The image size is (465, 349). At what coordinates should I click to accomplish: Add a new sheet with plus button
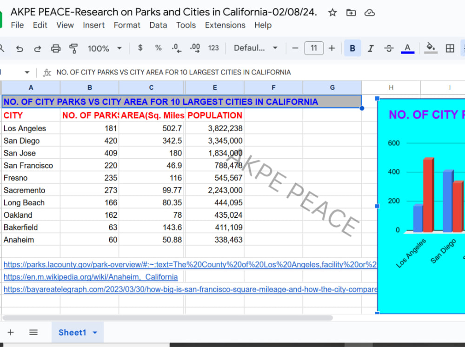(11, 332)
